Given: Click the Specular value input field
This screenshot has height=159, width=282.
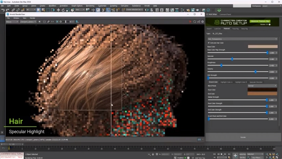Looking at the screenshot, I should coord(273,59).
